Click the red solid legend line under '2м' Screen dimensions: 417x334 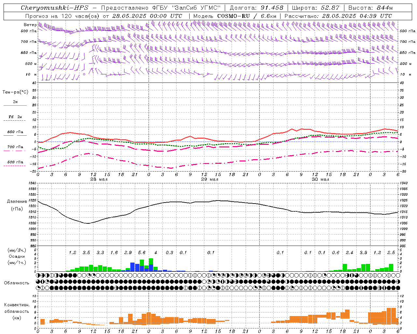pyautogui.click(x=15, y=105)
